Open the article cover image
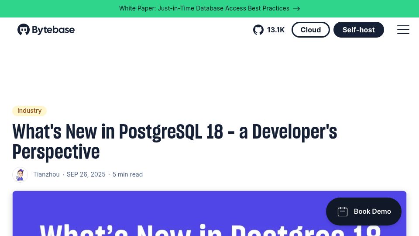Image resolution: width=419 pixels, height=236 pixels. click(209, 214)
